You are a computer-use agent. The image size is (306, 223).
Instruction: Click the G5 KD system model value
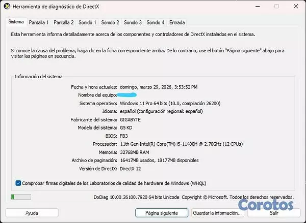(x=126, y=128)
